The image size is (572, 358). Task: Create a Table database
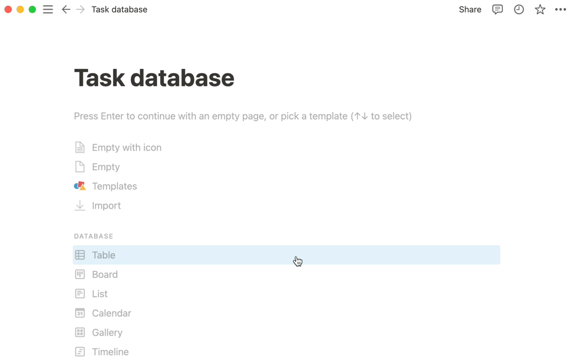tap(103, 255)
